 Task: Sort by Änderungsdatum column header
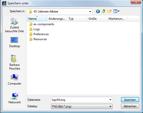point(57,19)
